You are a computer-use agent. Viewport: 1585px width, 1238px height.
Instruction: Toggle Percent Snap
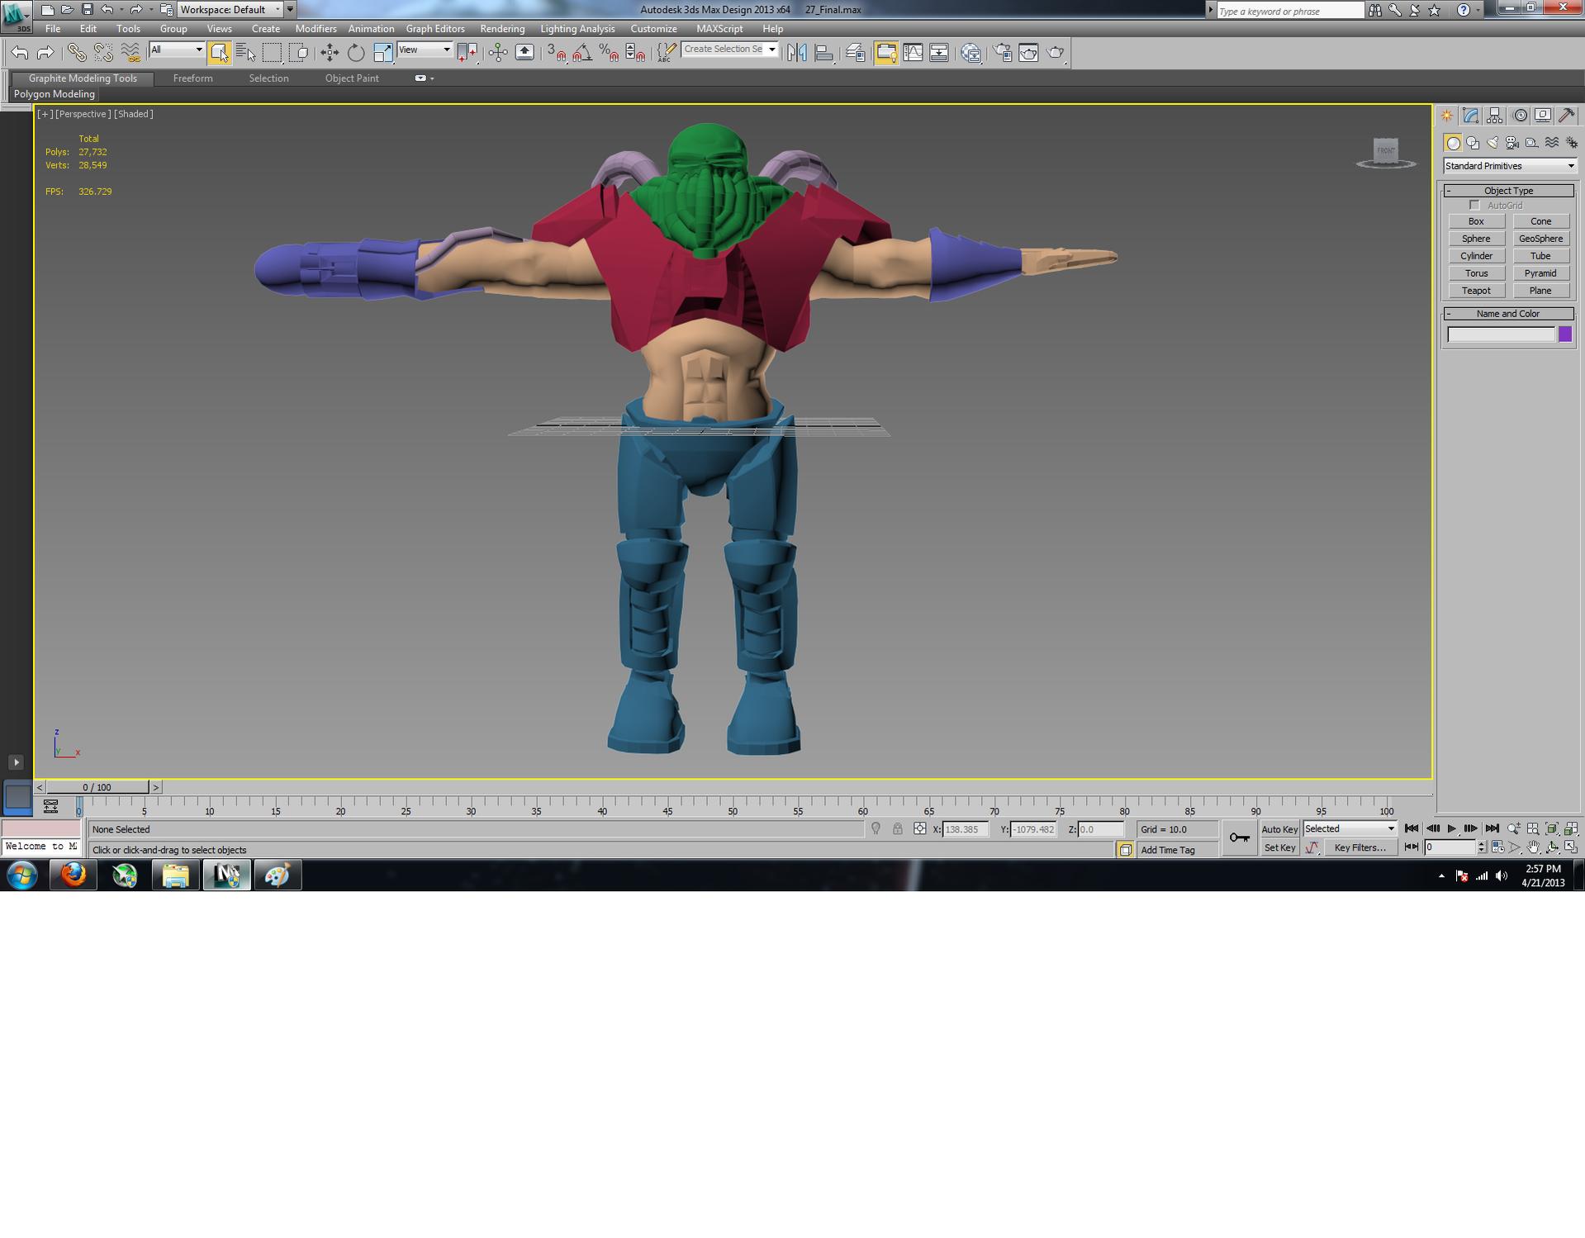tap(609, 53)
